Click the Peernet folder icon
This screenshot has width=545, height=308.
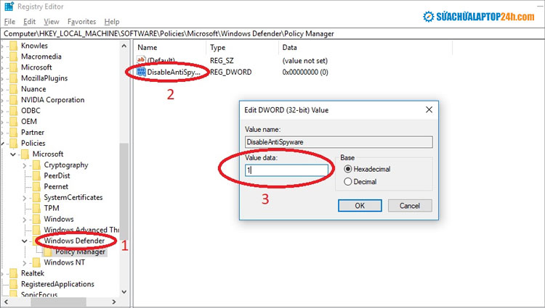36,186
